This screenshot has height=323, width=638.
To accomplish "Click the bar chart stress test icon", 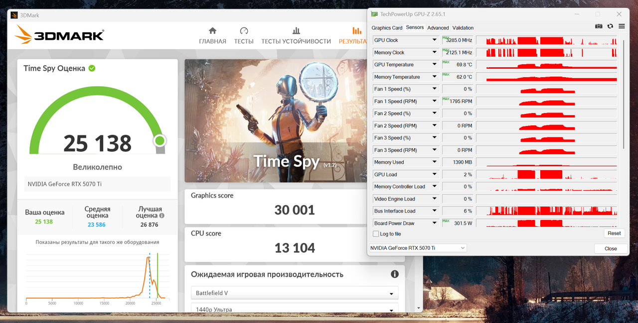I will (296, 31).
